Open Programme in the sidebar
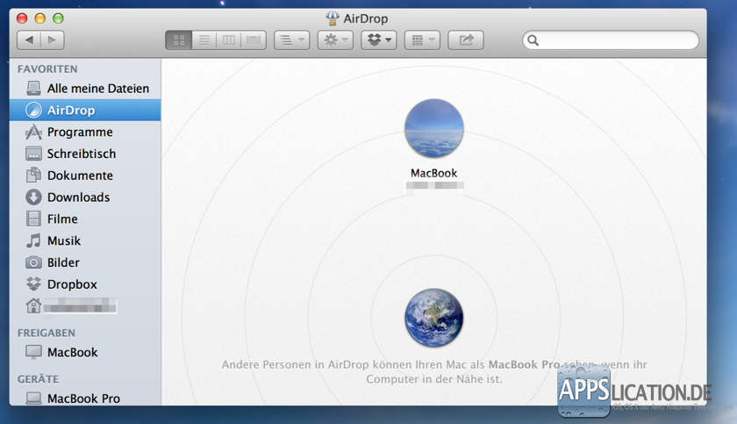The width and height of the screenshot is (737, 424). (x=85, y=132)
